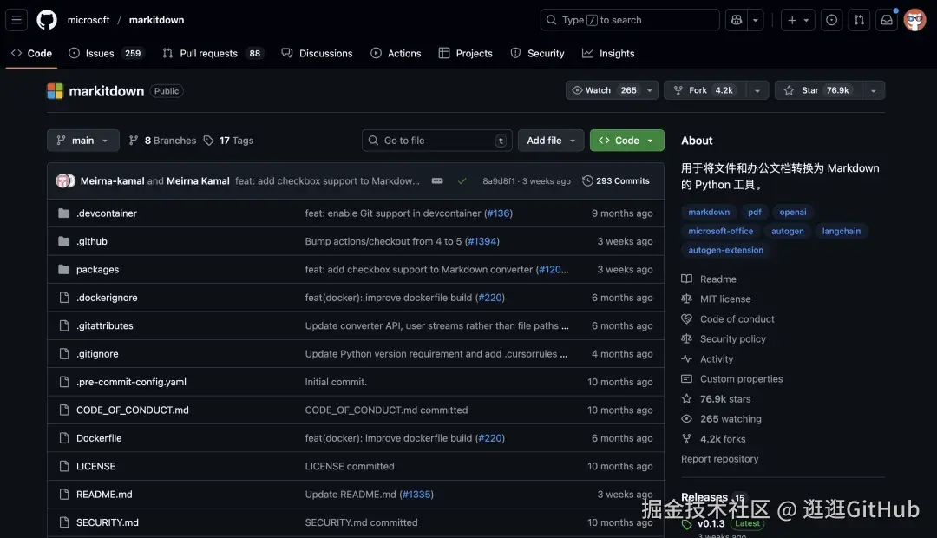Image resolution: width=937 pixels, height=538 pixels.
Task: Open the Copilot icon in header
Action: tap(737, 20)
